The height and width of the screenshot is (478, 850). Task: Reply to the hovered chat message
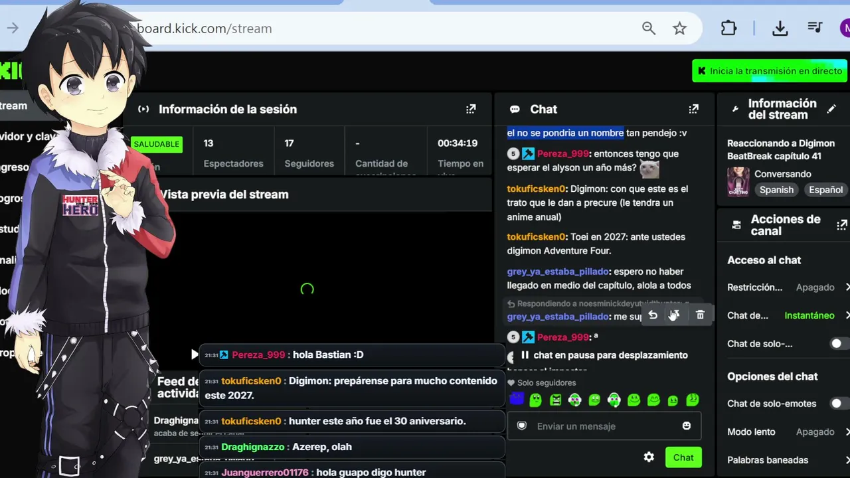click(x=653, y=315)
